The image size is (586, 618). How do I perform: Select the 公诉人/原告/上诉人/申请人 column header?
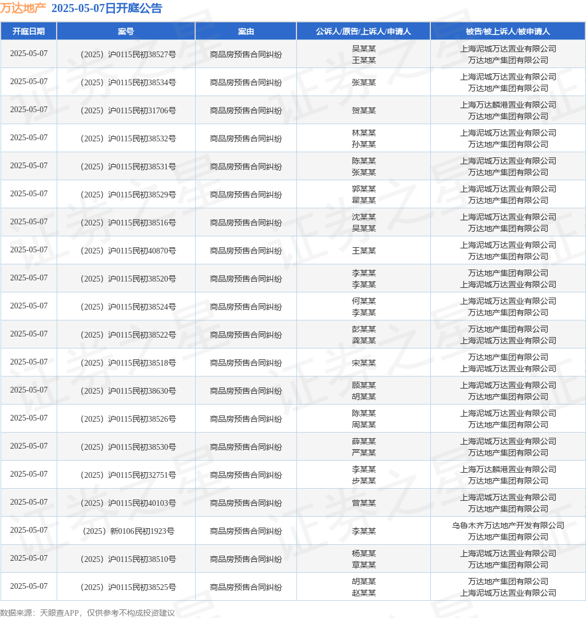pyautogui.click(x=363, y=31)
